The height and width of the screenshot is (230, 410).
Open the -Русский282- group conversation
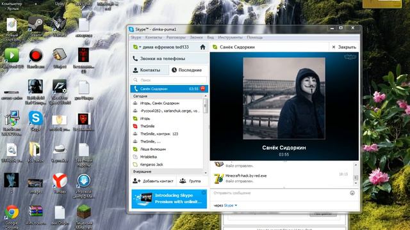pyautogui.click(x=167, y=111)
